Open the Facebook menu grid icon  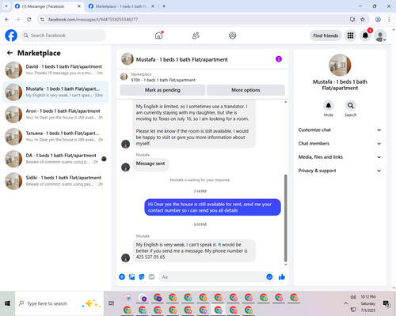(350, 36)
